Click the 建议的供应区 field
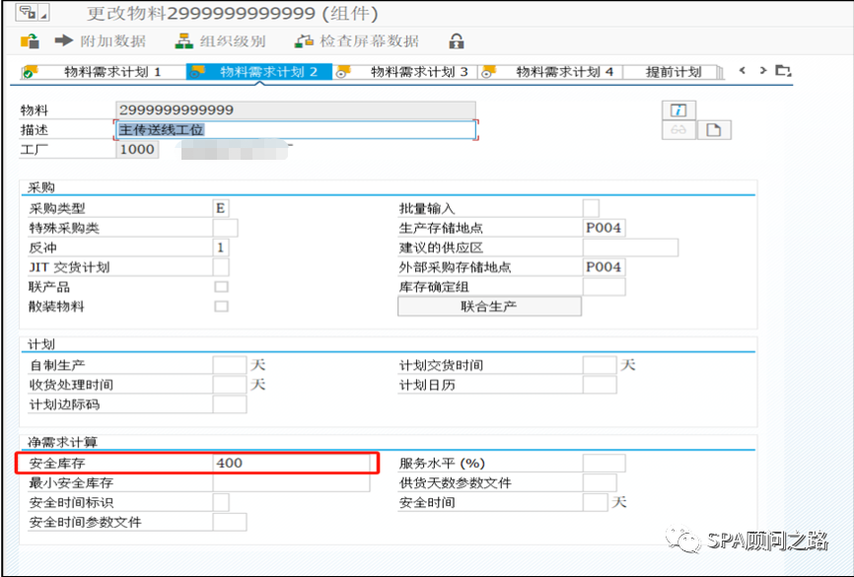The height and width of the screenshot is (577, 854). point(631,248)
